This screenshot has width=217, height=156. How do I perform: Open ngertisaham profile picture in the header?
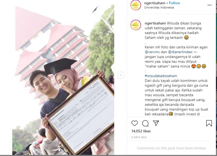pos(136,5)
